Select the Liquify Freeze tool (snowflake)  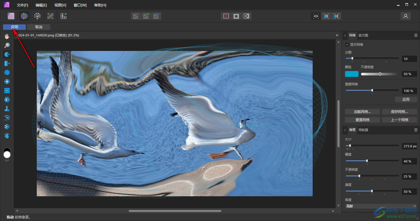(x=7, y=127)
